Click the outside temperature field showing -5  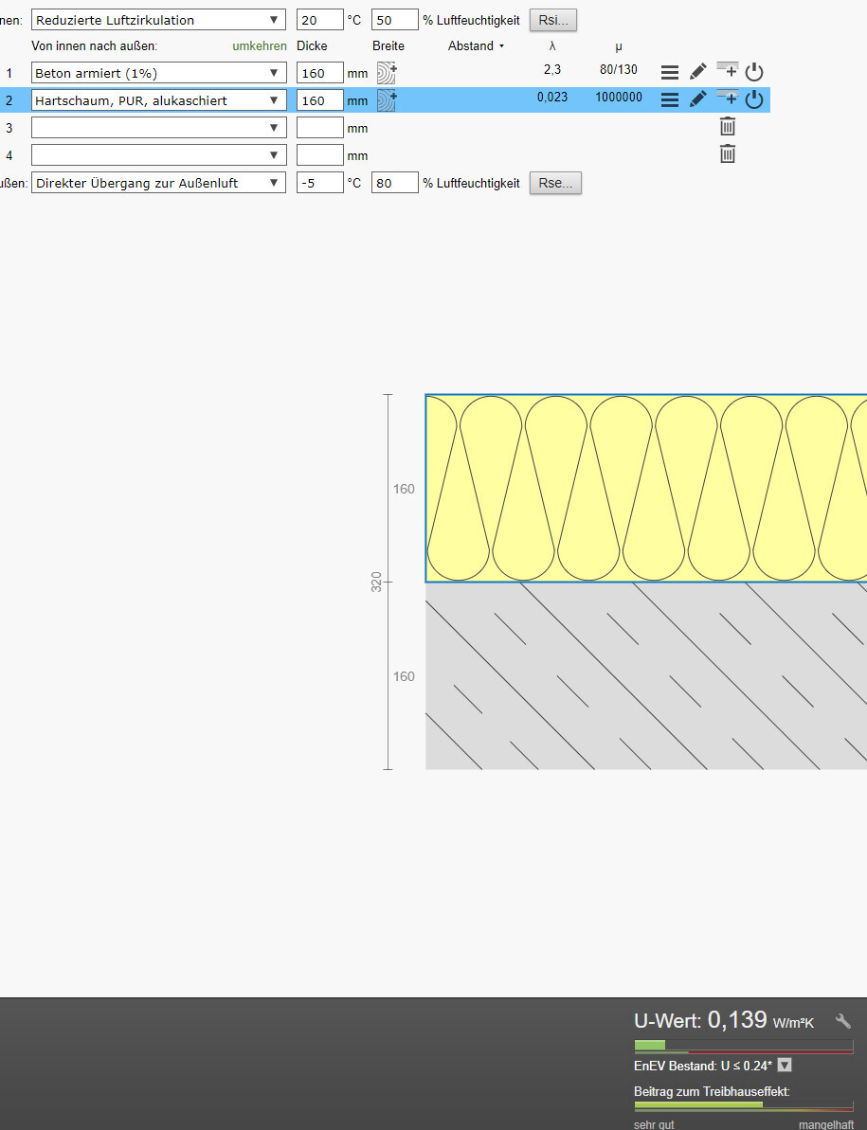319,183
